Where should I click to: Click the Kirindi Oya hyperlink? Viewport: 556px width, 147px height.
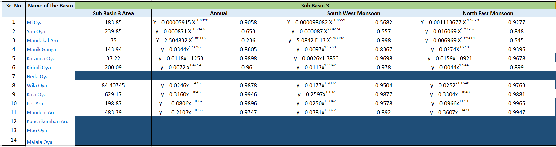coord(39,67)
